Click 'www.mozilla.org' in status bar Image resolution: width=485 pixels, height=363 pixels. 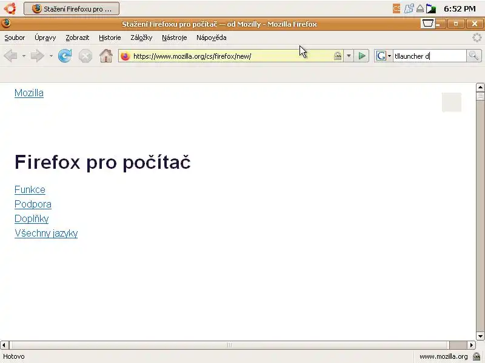pos(444,356)
